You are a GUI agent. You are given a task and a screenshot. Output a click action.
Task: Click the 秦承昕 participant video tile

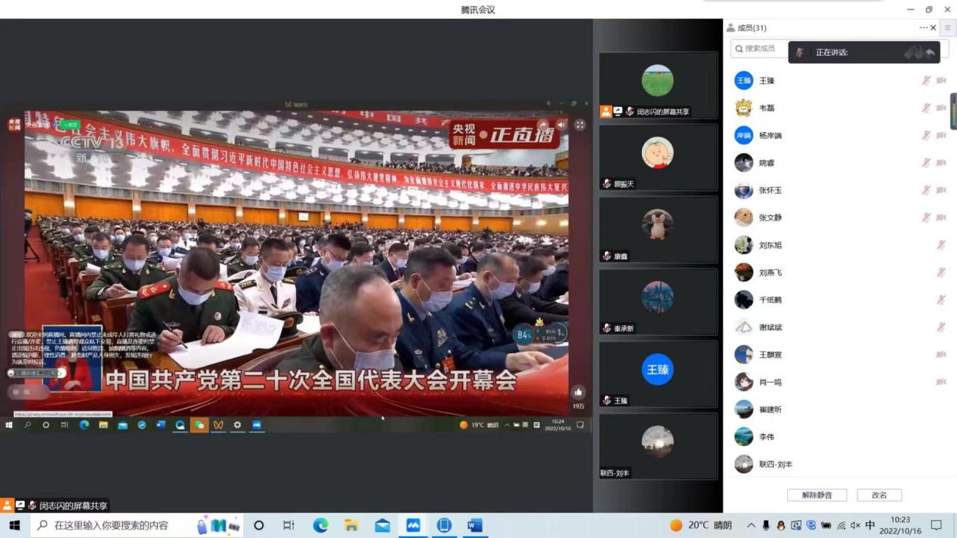pos(658,302)
